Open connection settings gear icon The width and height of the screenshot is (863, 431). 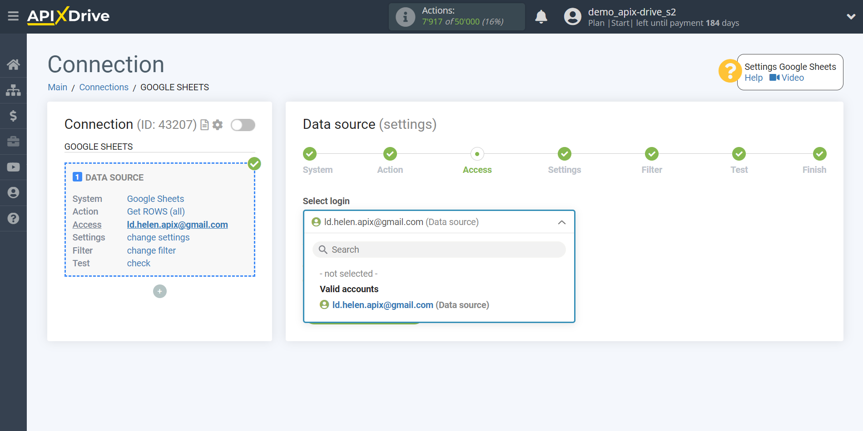[x=218, y=125]
